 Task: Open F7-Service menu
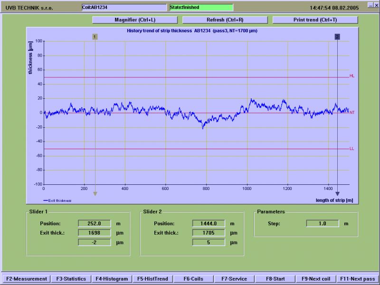pyautogui.click(x=231, y=279)
